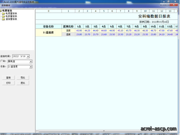Click the temperature value 23.20 under 7点
This screenshot has height=135, width=180.
[x=129, y=35]
